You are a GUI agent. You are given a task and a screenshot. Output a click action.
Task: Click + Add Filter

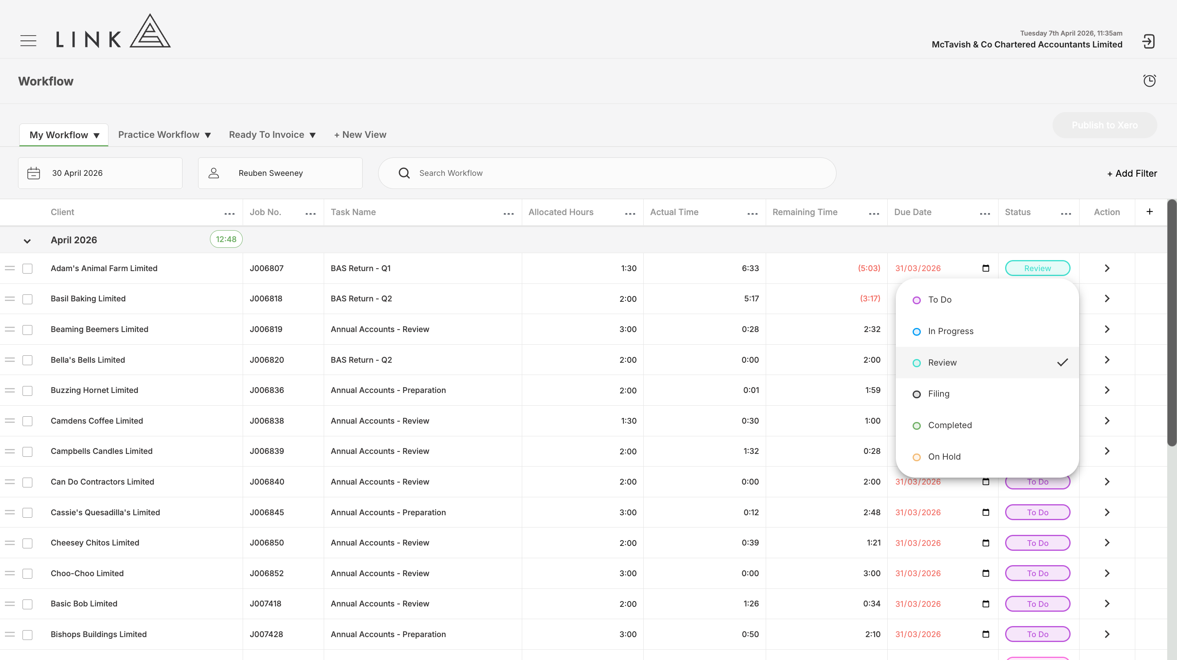[1132, 173]
